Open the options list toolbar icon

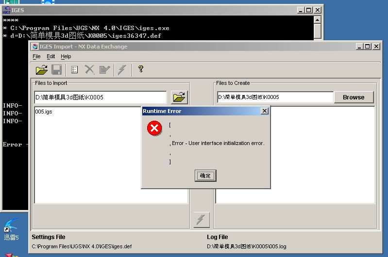pos(74,70)
